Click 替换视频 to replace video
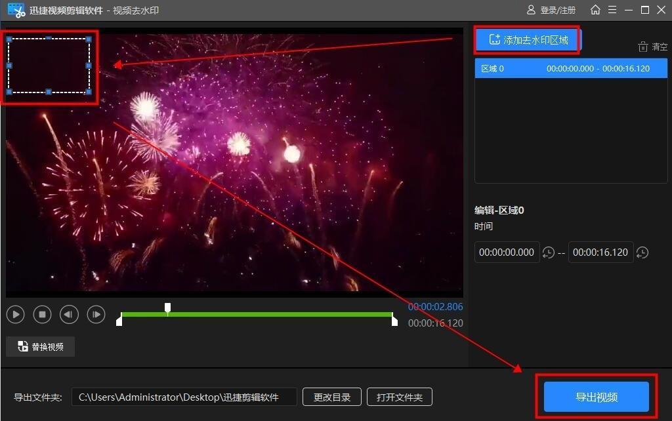Image resolution: width=672 pixels, height=421 pixels. (x=41, y=347)
